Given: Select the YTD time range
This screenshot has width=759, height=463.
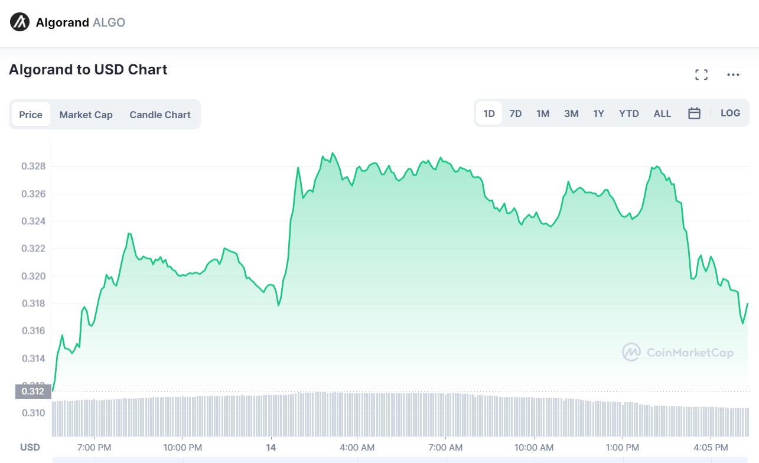Looking at the screenshot, I should click(629, 113).
